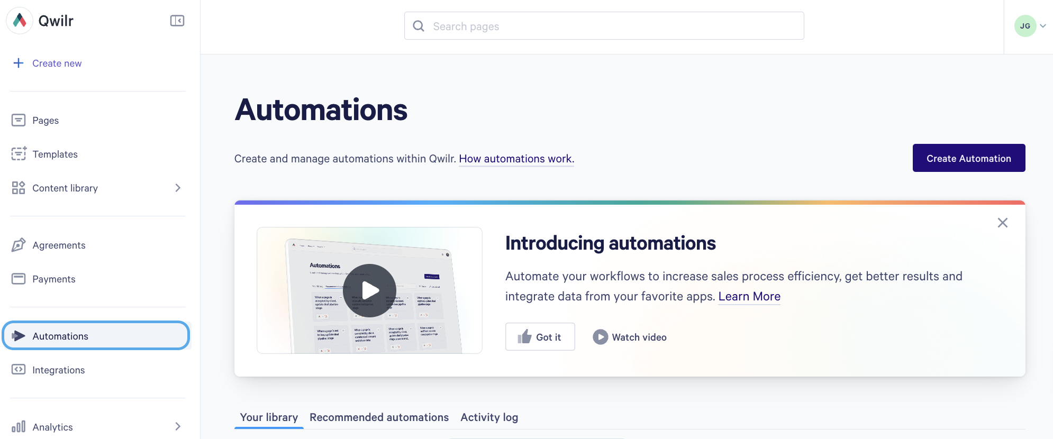
Task: Click the Qwilr logo icon
Action: [20, 21]
